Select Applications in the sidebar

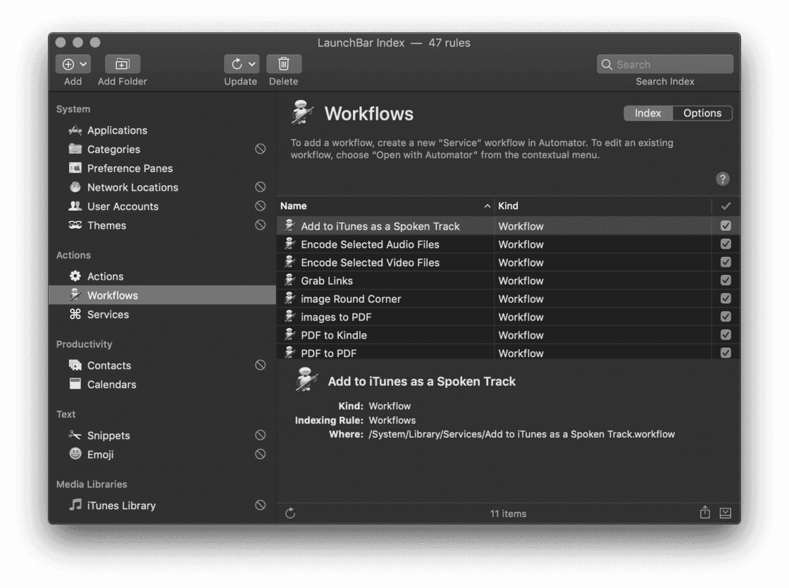162,130
